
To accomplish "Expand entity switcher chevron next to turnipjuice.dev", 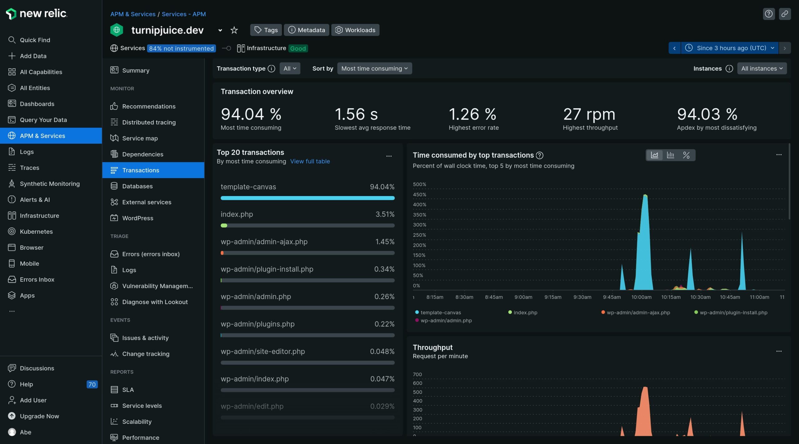I will 220,30.
